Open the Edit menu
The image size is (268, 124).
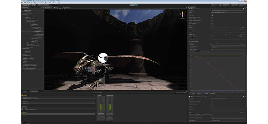click(x=25, y=3)
